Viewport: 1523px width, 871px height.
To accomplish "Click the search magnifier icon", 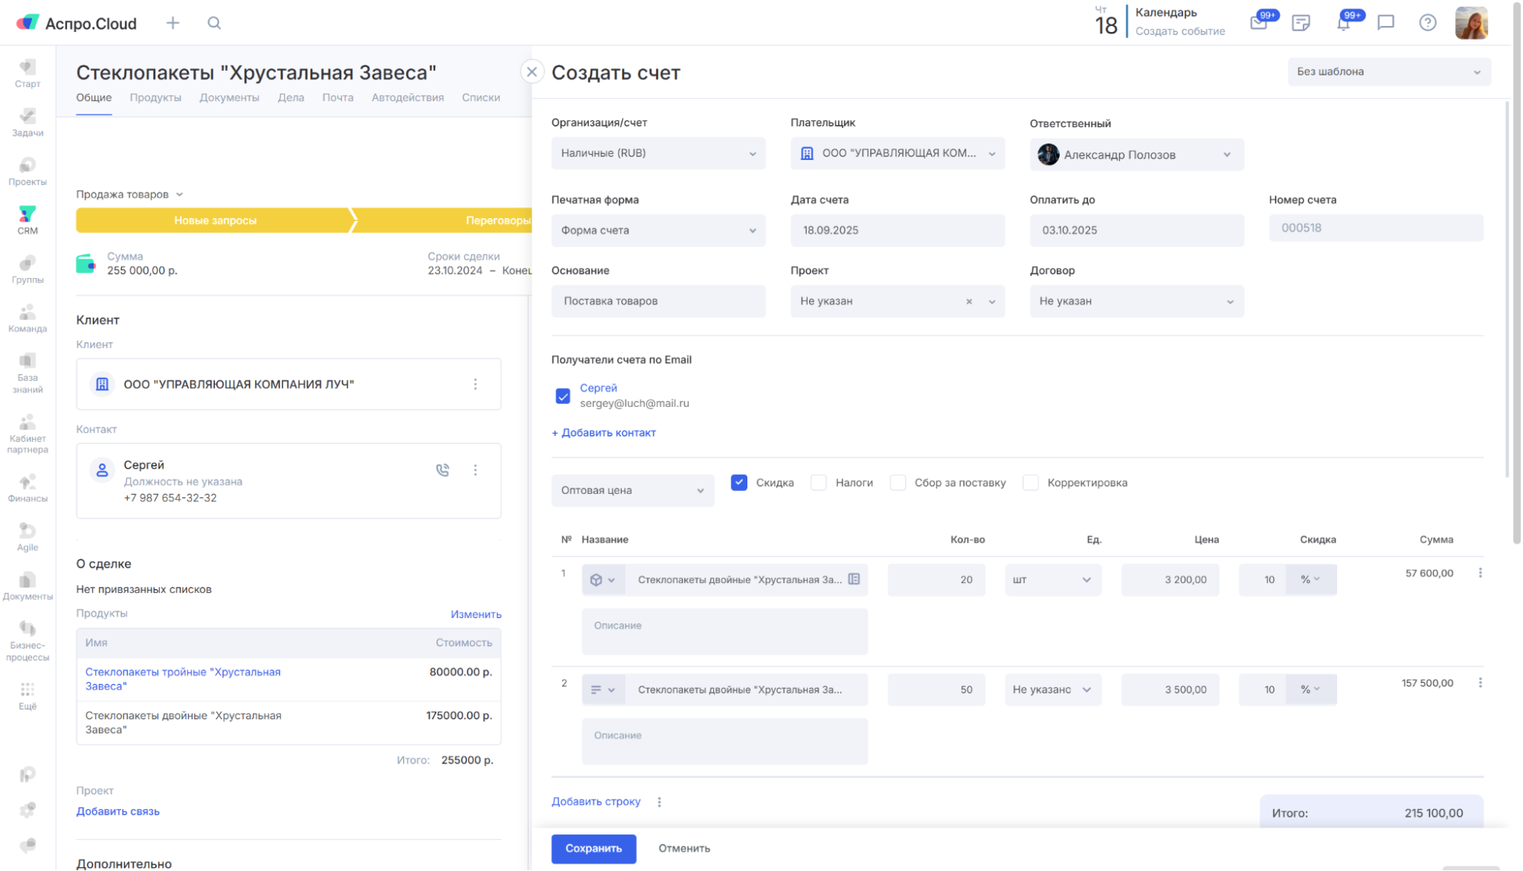I will pos(214,23).
